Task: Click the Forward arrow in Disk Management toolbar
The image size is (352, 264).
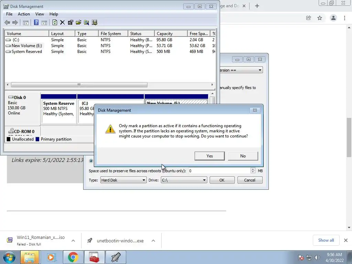Action: point(15,22)
